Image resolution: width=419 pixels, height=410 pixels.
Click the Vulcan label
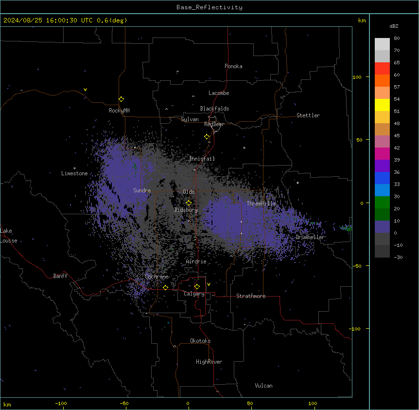tap(263, 386)
